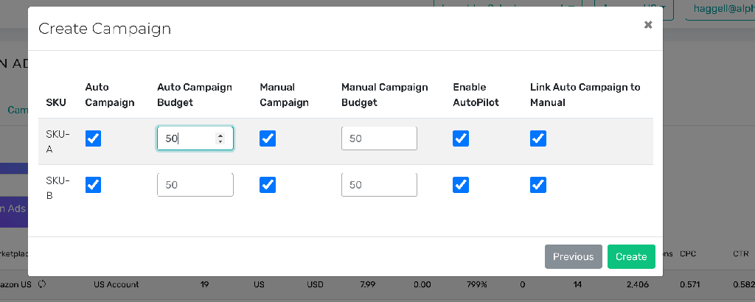The image size is (755, 302).
Task: Uncheck Manual Campaign for SKU-A
Action: pos(268,138)
